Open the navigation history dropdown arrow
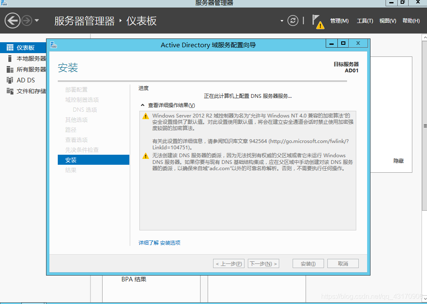The height and width of the screenshot is (304, 427). 37,20
